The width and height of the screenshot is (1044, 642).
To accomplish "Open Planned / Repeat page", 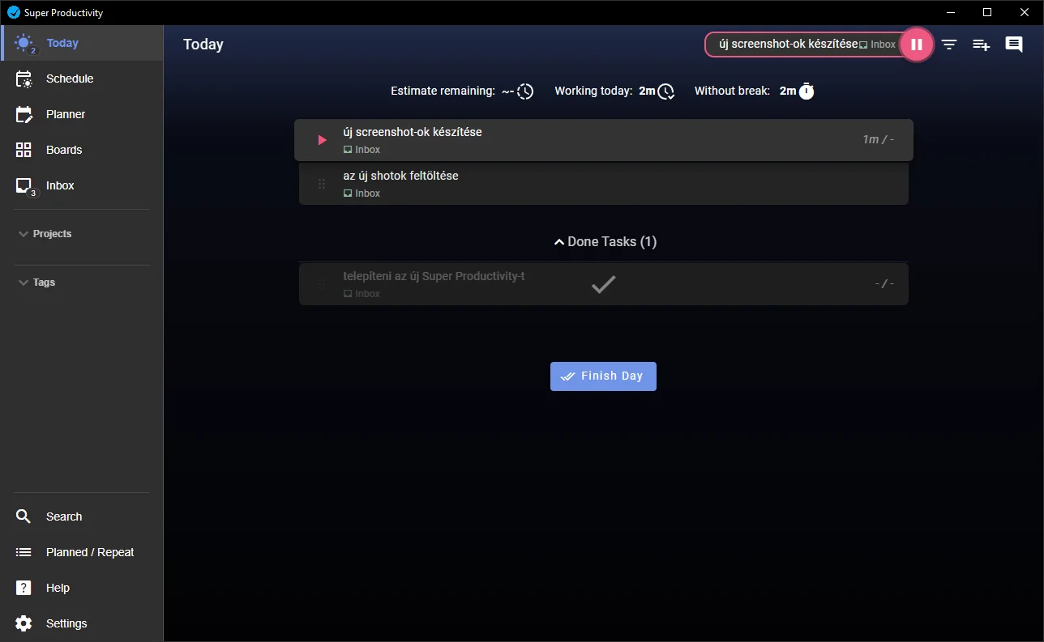I will (x=82, y=552).
